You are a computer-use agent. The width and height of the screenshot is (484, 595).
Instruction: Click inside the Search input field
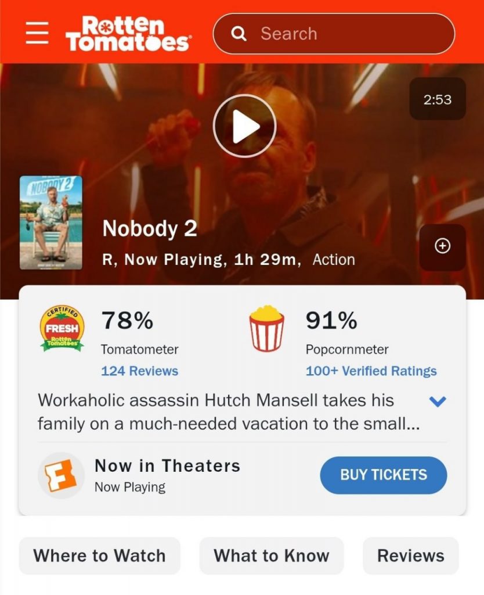point(334,34)
